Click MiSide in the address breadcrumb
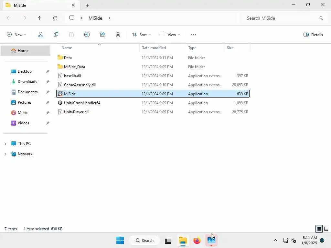This screenshot has height=248, width=331. (95, 18)
